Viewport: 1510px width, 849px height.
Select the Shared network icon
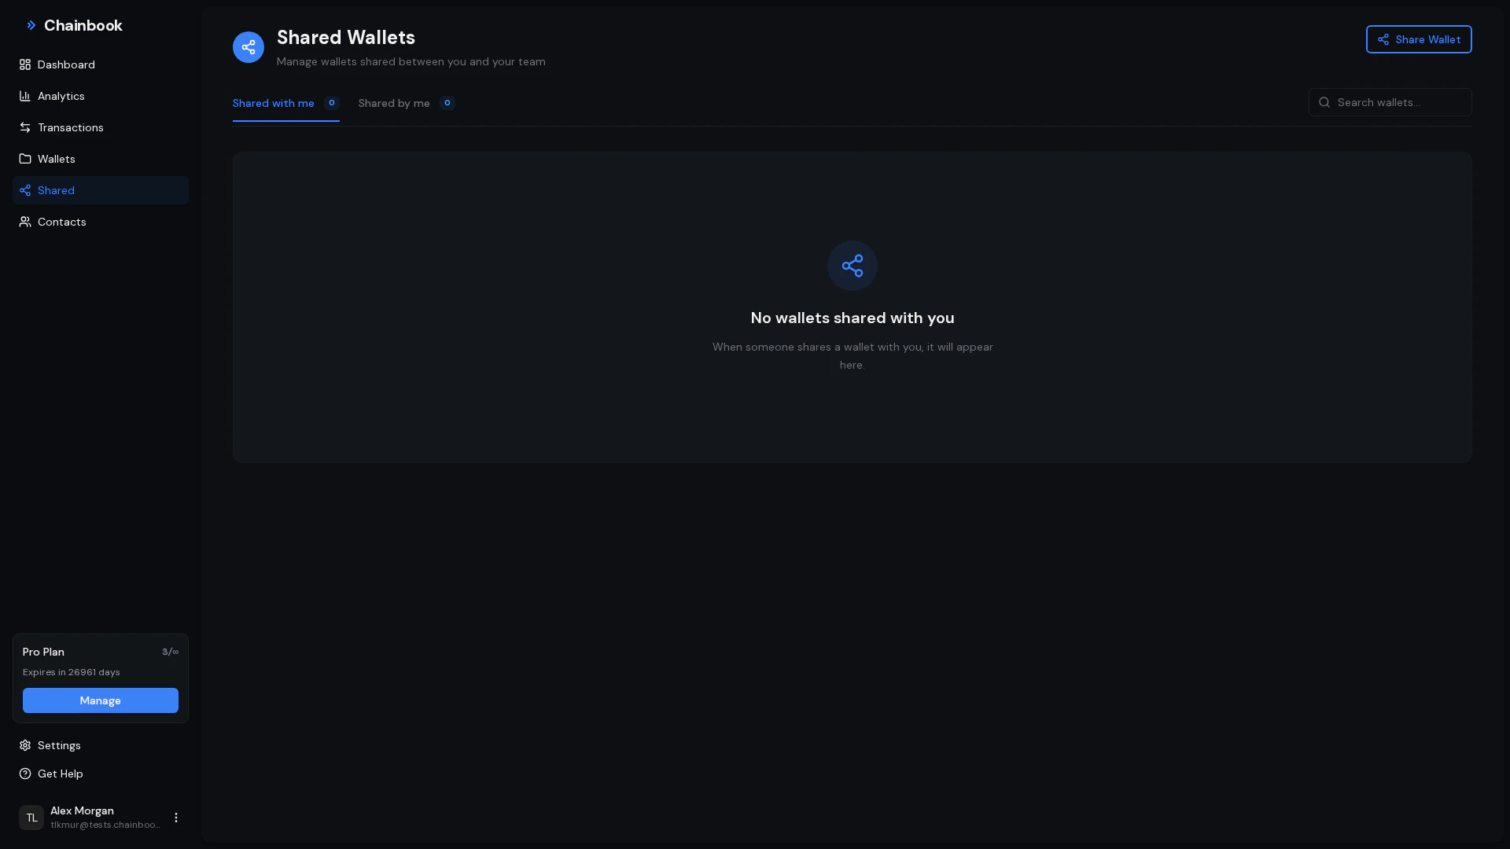point(24,190)
